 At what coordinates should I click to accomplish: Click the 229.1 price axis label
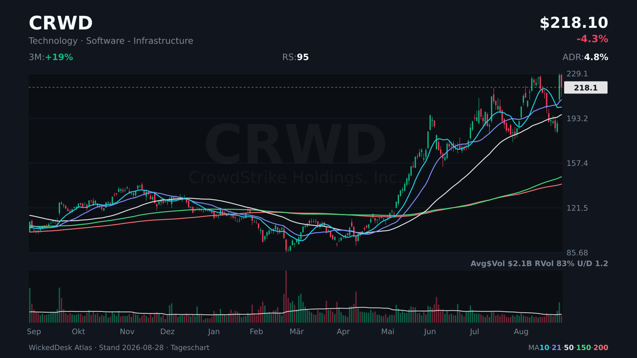[577, 74]
